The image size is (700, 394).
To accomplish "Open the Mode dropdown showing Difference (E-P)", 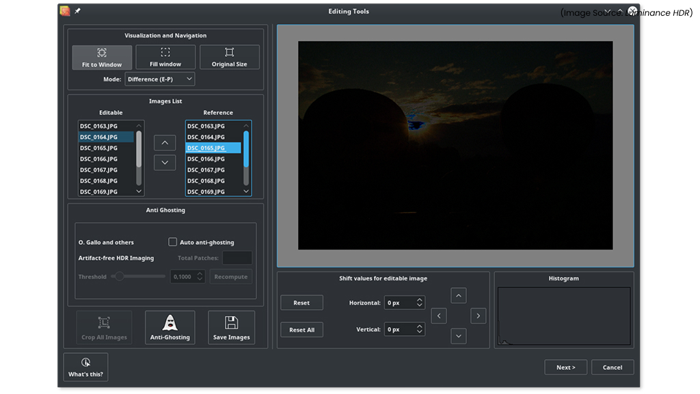I will click(x=159, y=79).
